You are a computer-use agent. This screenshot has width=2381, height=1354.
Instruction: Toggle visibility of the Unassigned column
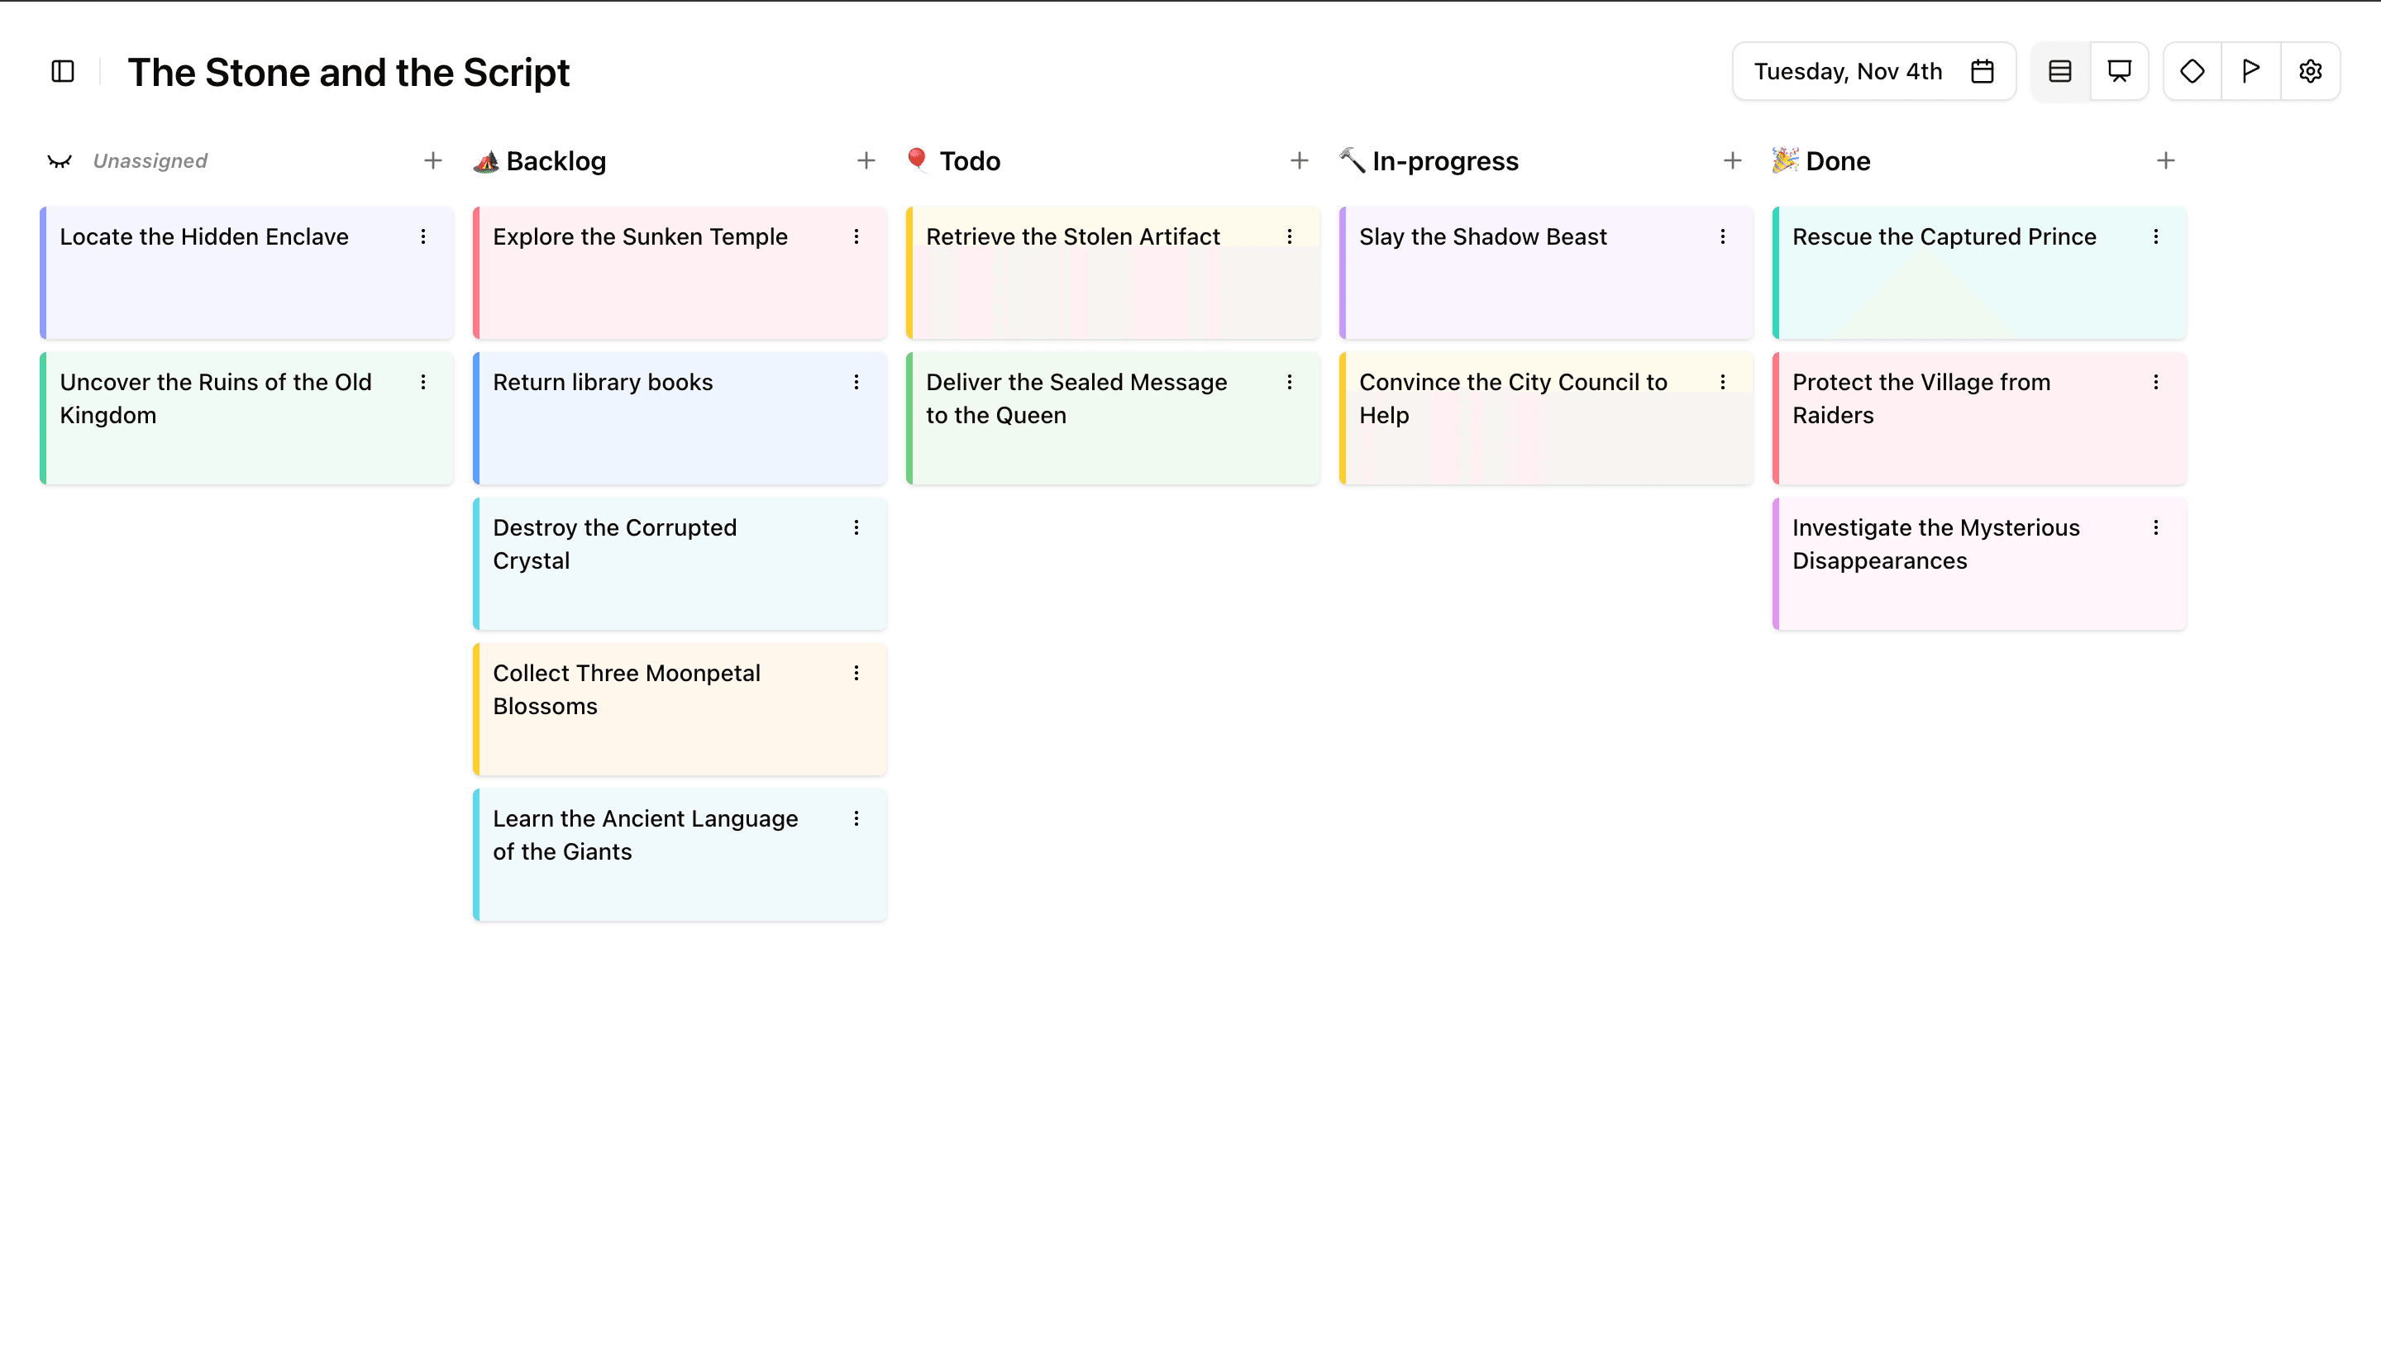pos(60,161)
